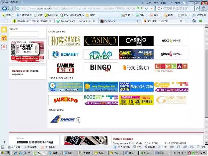Expand the games dropdown arrow
The height and width of the screenshot is (156, 208).
point(189,15)
